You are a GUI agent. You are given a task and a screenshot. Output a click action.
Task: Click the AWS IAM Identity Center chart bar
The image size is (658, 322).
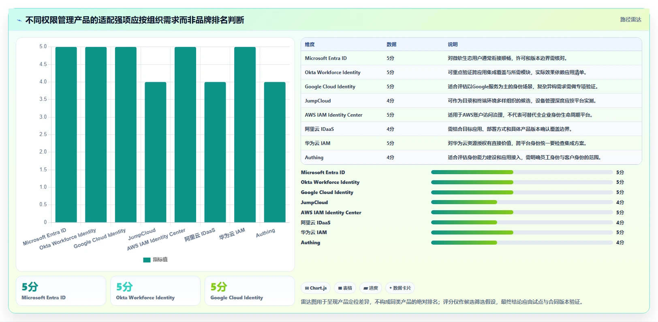click(x=185, y=134)
